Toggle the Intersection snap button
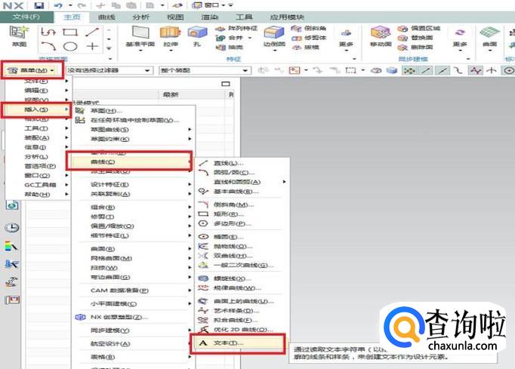The width and height of the screenshot is (515, 369). point(492,70)
